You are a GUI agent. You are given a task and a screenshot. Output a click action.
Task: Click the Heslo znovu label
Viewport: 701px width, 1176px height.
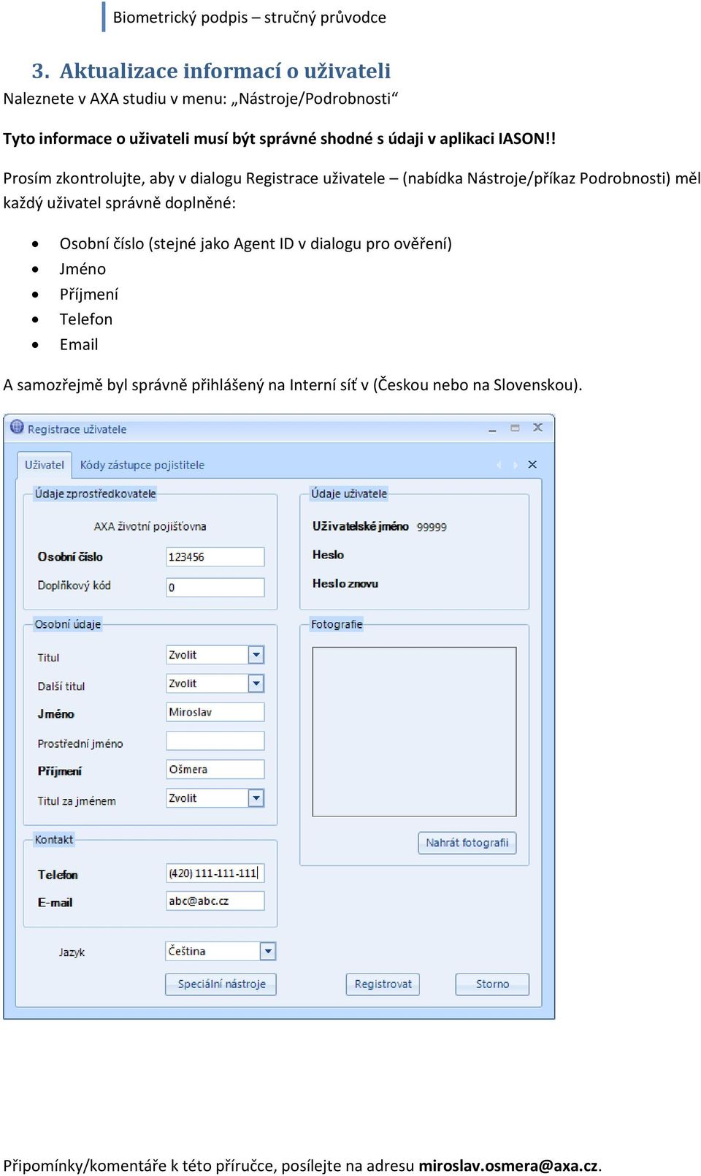(x=345, y=583)
